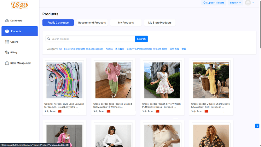
Task: Click the Cross-border Tulip Pleated Draped title
Action: [x=113, y=105]
